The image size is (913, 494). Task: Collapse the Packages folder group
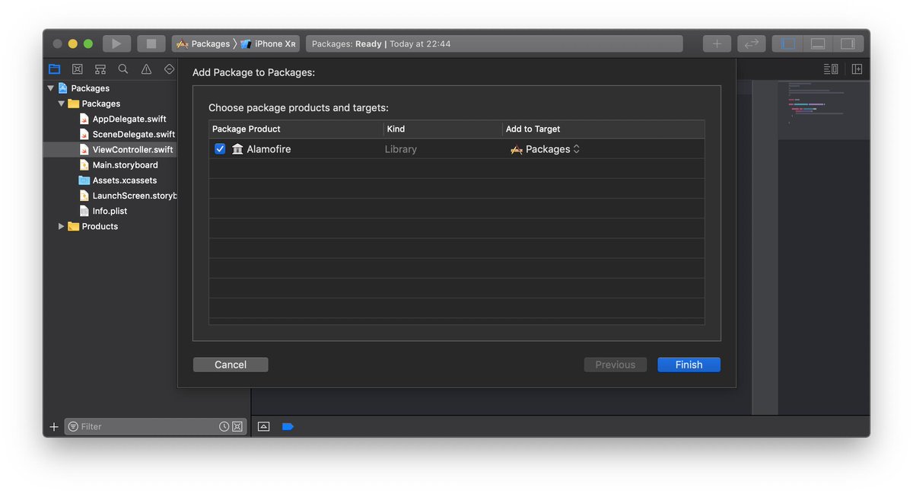click(62, 104)
